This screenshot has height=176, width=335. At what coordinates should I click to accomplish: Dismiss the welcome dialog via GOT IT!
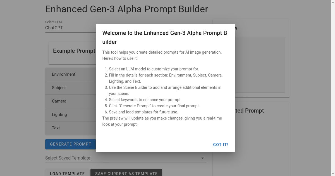click(221, 144)
